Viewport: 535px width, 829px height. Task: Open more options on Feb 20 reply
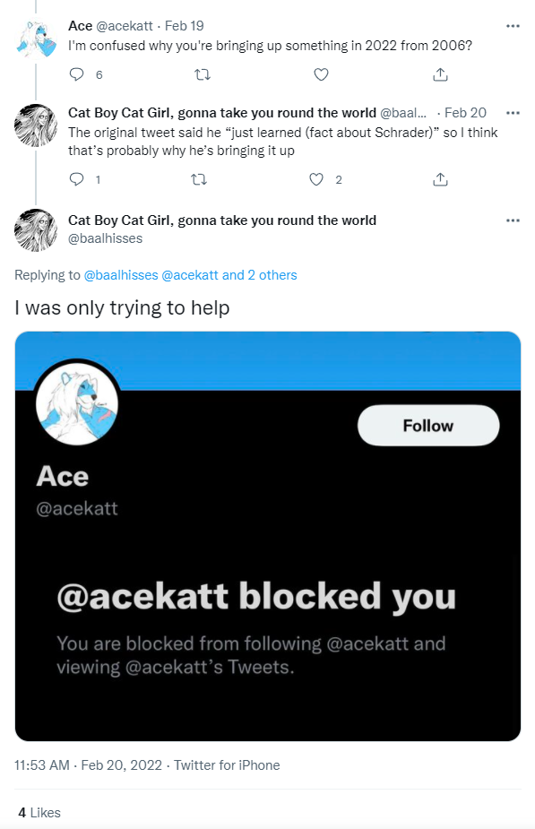click(513, 113)
